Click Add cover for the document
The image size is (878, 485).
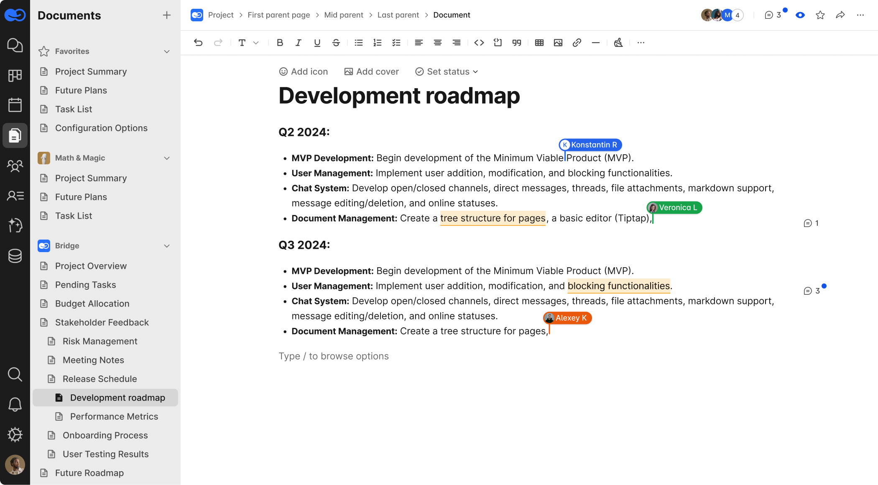[371, 71]
